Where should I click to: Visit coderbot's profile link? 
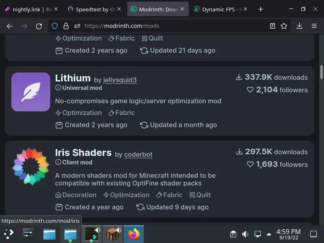point(138,154)
